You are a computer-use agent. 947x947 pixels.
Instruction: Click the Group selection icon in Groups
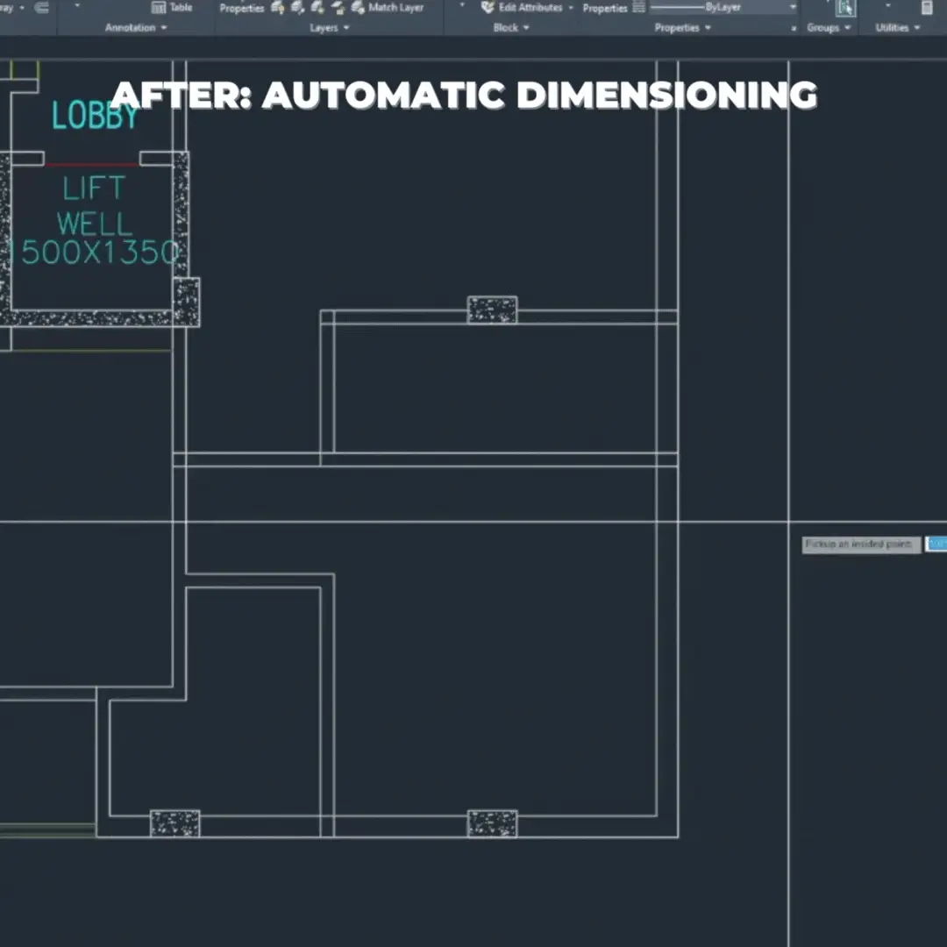coord(845,9)
